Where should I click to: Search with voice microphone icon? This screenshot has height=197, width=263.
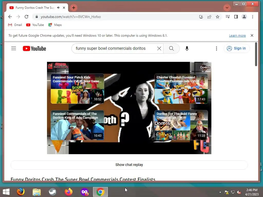pos(187,48)
